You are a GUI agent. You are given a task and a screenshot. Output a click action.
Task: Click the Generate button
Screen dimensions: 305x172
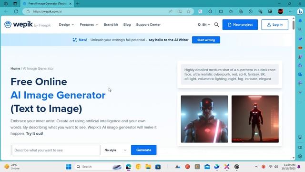point(143,150)
